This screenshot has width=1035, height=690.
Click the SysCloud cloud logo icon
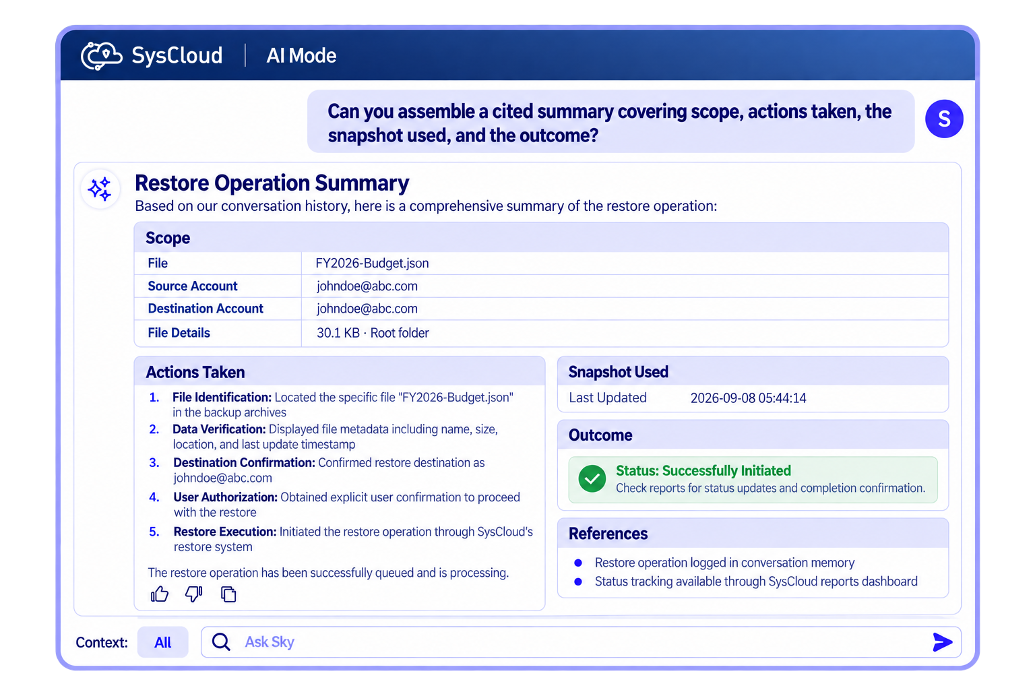[101, 55]
